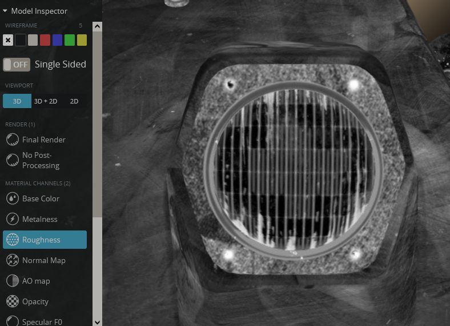Disable wireframe with the X swatch
Screen dimensions: 450x326
tap(8, 40)
